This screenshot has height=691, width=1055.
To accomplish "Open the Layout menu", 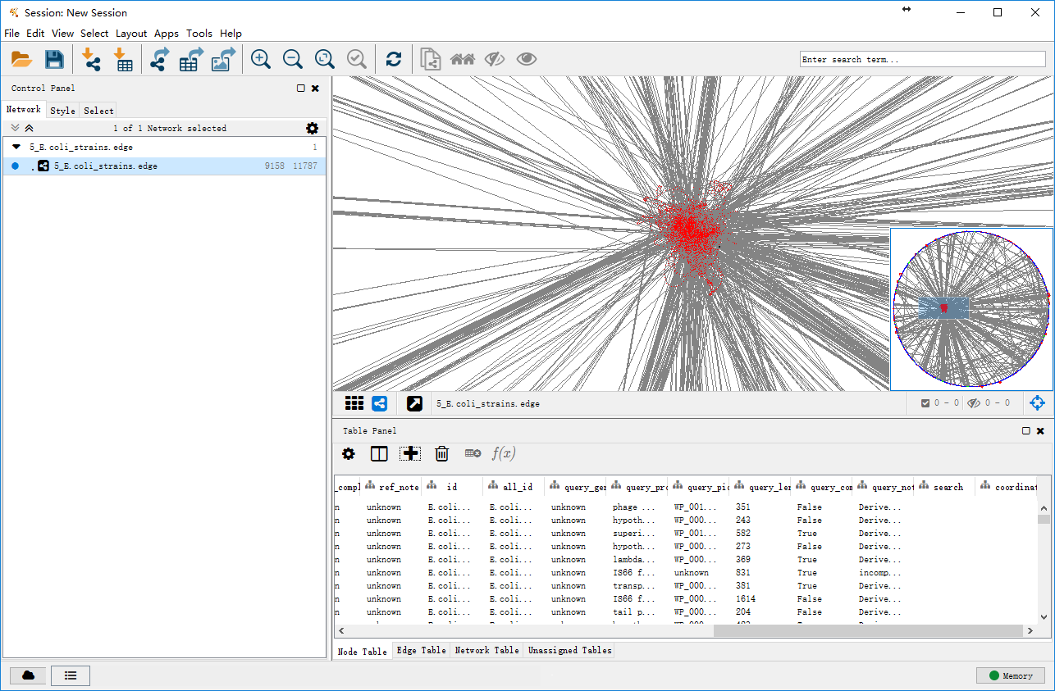I will pos(131,34).
